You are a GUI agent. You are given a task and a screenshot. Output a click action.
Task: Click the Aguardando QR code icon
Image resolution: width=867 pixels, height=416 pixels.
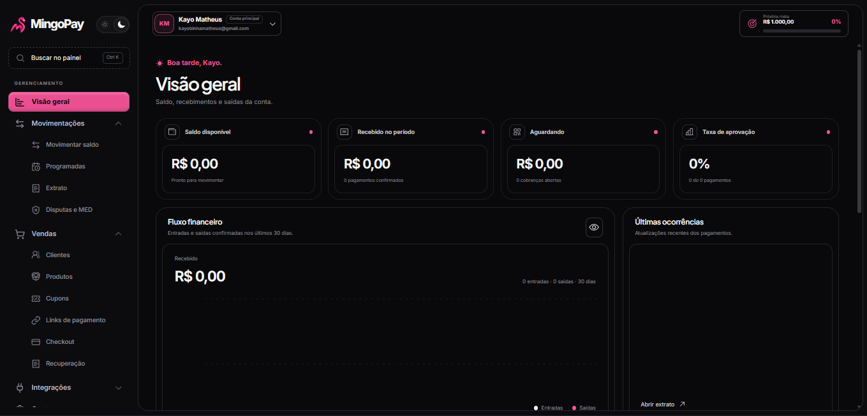point(517,132)
